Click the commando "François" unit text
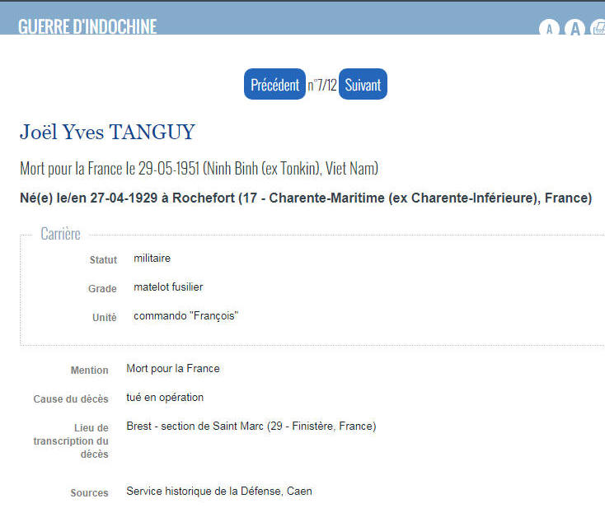This screenshot has height=508, width=605. coord(185,316)
